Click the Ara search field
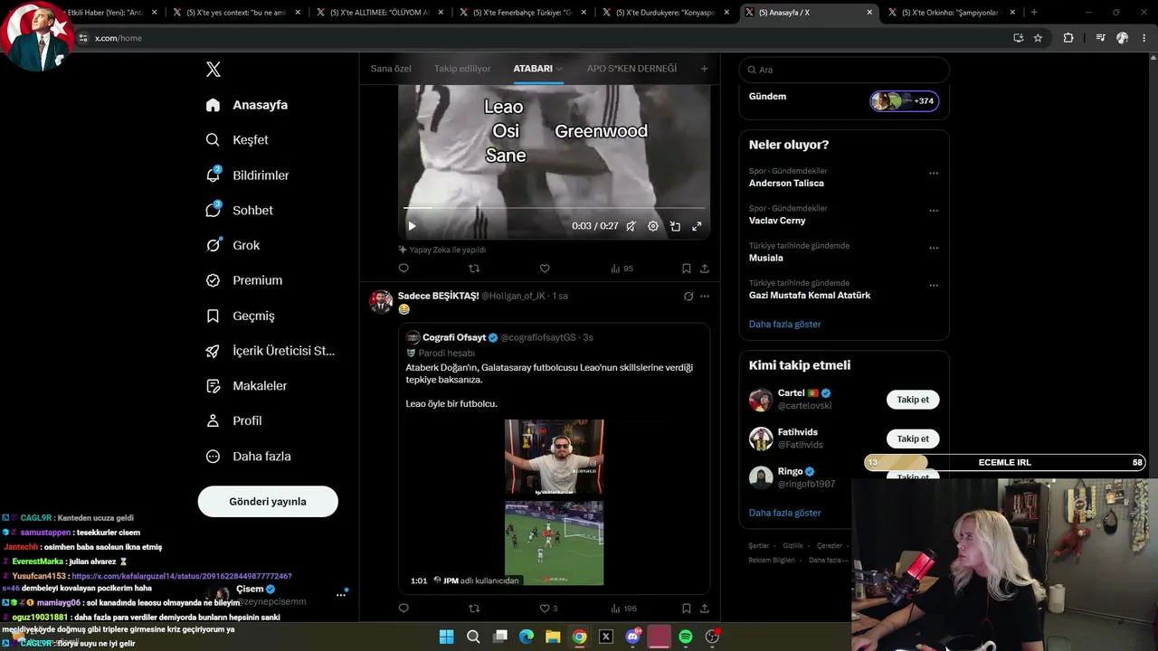Screen dimensions: 1158x651 844,70
